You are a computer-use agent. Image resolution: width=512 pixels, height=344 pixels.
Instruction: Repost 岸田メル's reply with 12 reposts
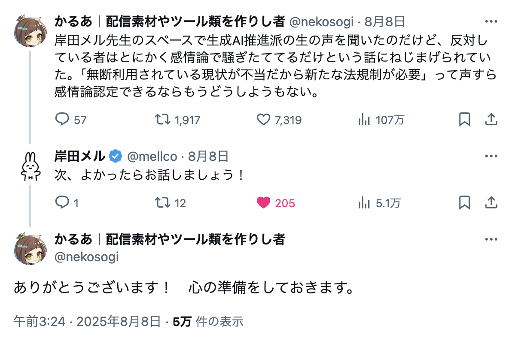point(163,202)
